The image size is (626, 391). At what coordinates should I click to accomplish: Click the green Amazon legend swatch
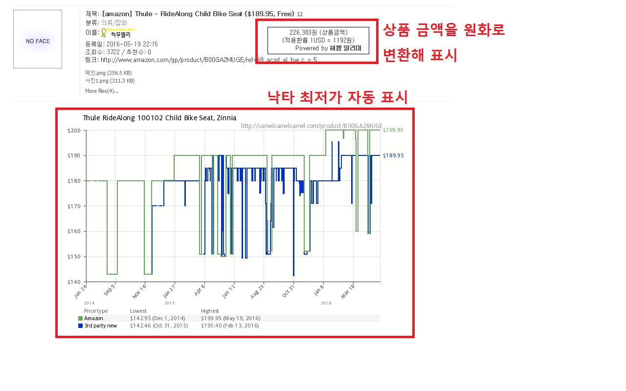click(x=81, y=318)
